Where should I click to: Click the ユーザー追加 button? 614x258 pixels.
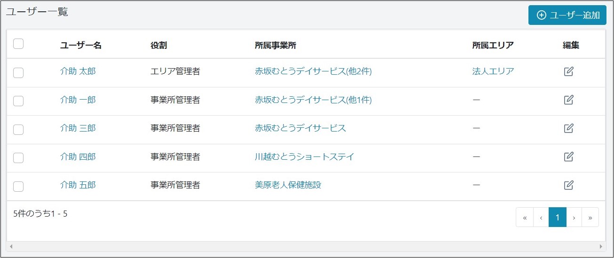567,15
